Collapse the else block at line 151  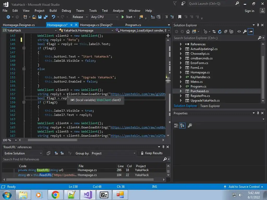24,69
